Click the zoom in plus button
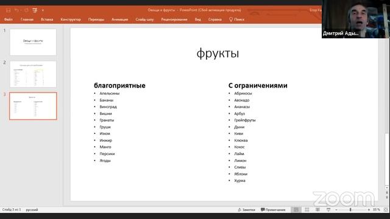390x219 pixels. pos(369,210)
